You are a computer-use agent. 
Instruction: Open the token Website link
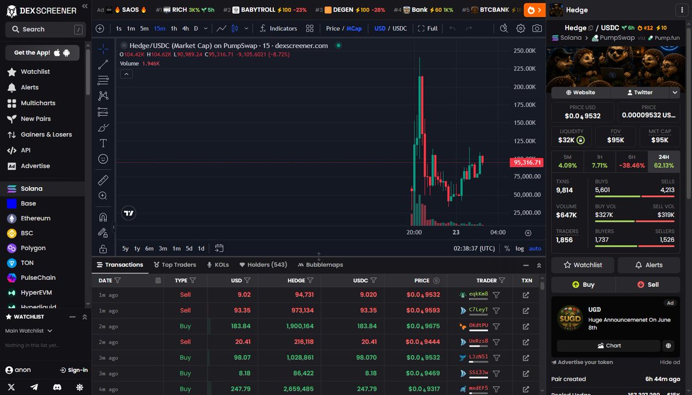[580, 92]
